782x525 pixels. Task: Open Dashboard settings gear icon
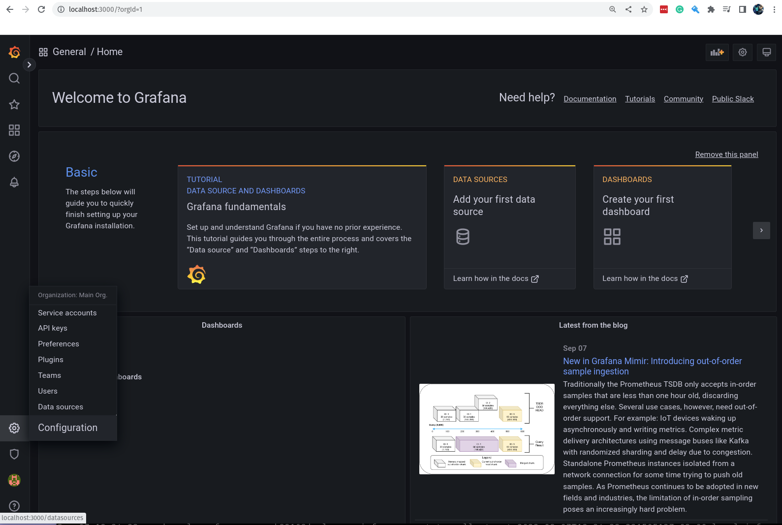[743, 52]
